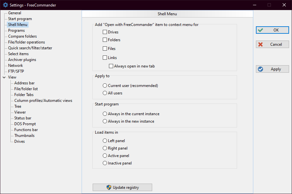This screenshot has height=194, width=292.
Task: Click the red X Cancel icon
Action: point(260,44)
